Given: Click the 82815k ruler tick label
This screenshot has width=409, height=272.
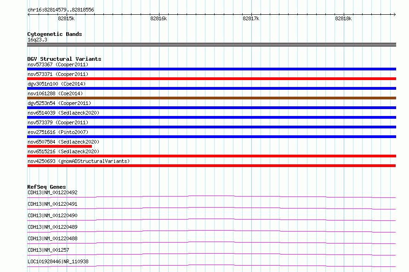Looking at the screenshot, I should click(66, 18).
